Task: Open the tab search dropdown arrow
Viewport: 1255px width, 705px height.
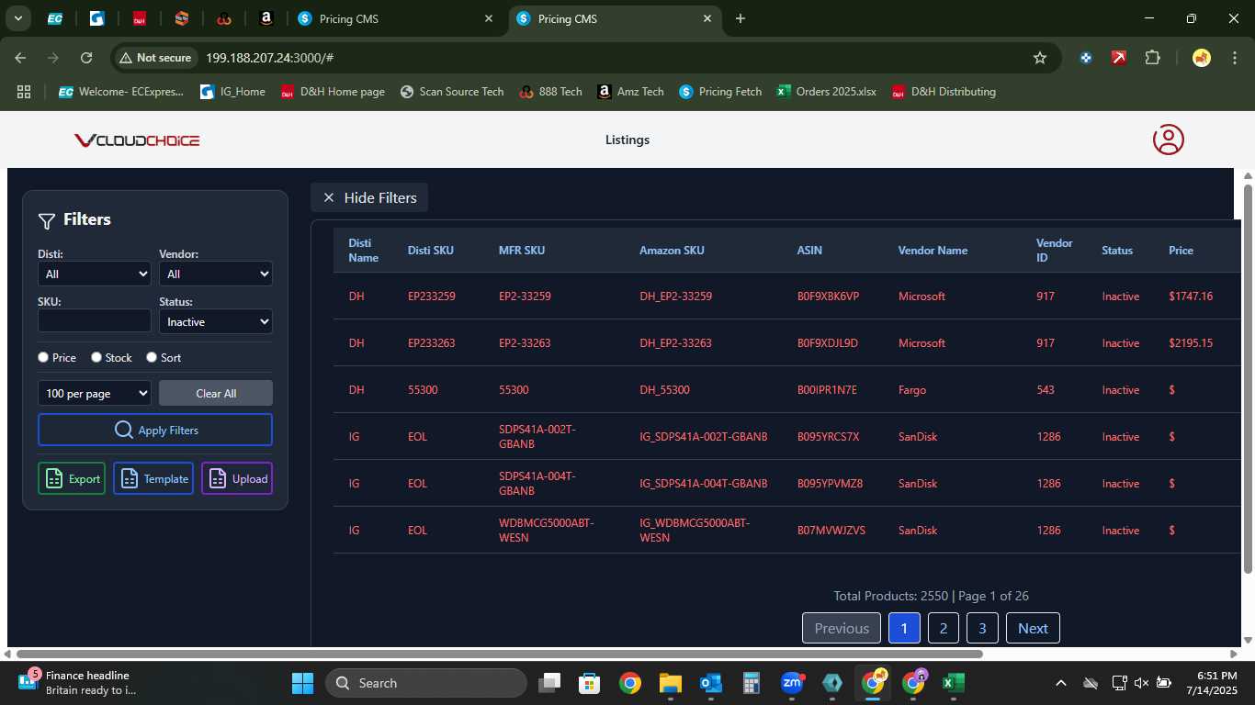Action: (17, 18)
